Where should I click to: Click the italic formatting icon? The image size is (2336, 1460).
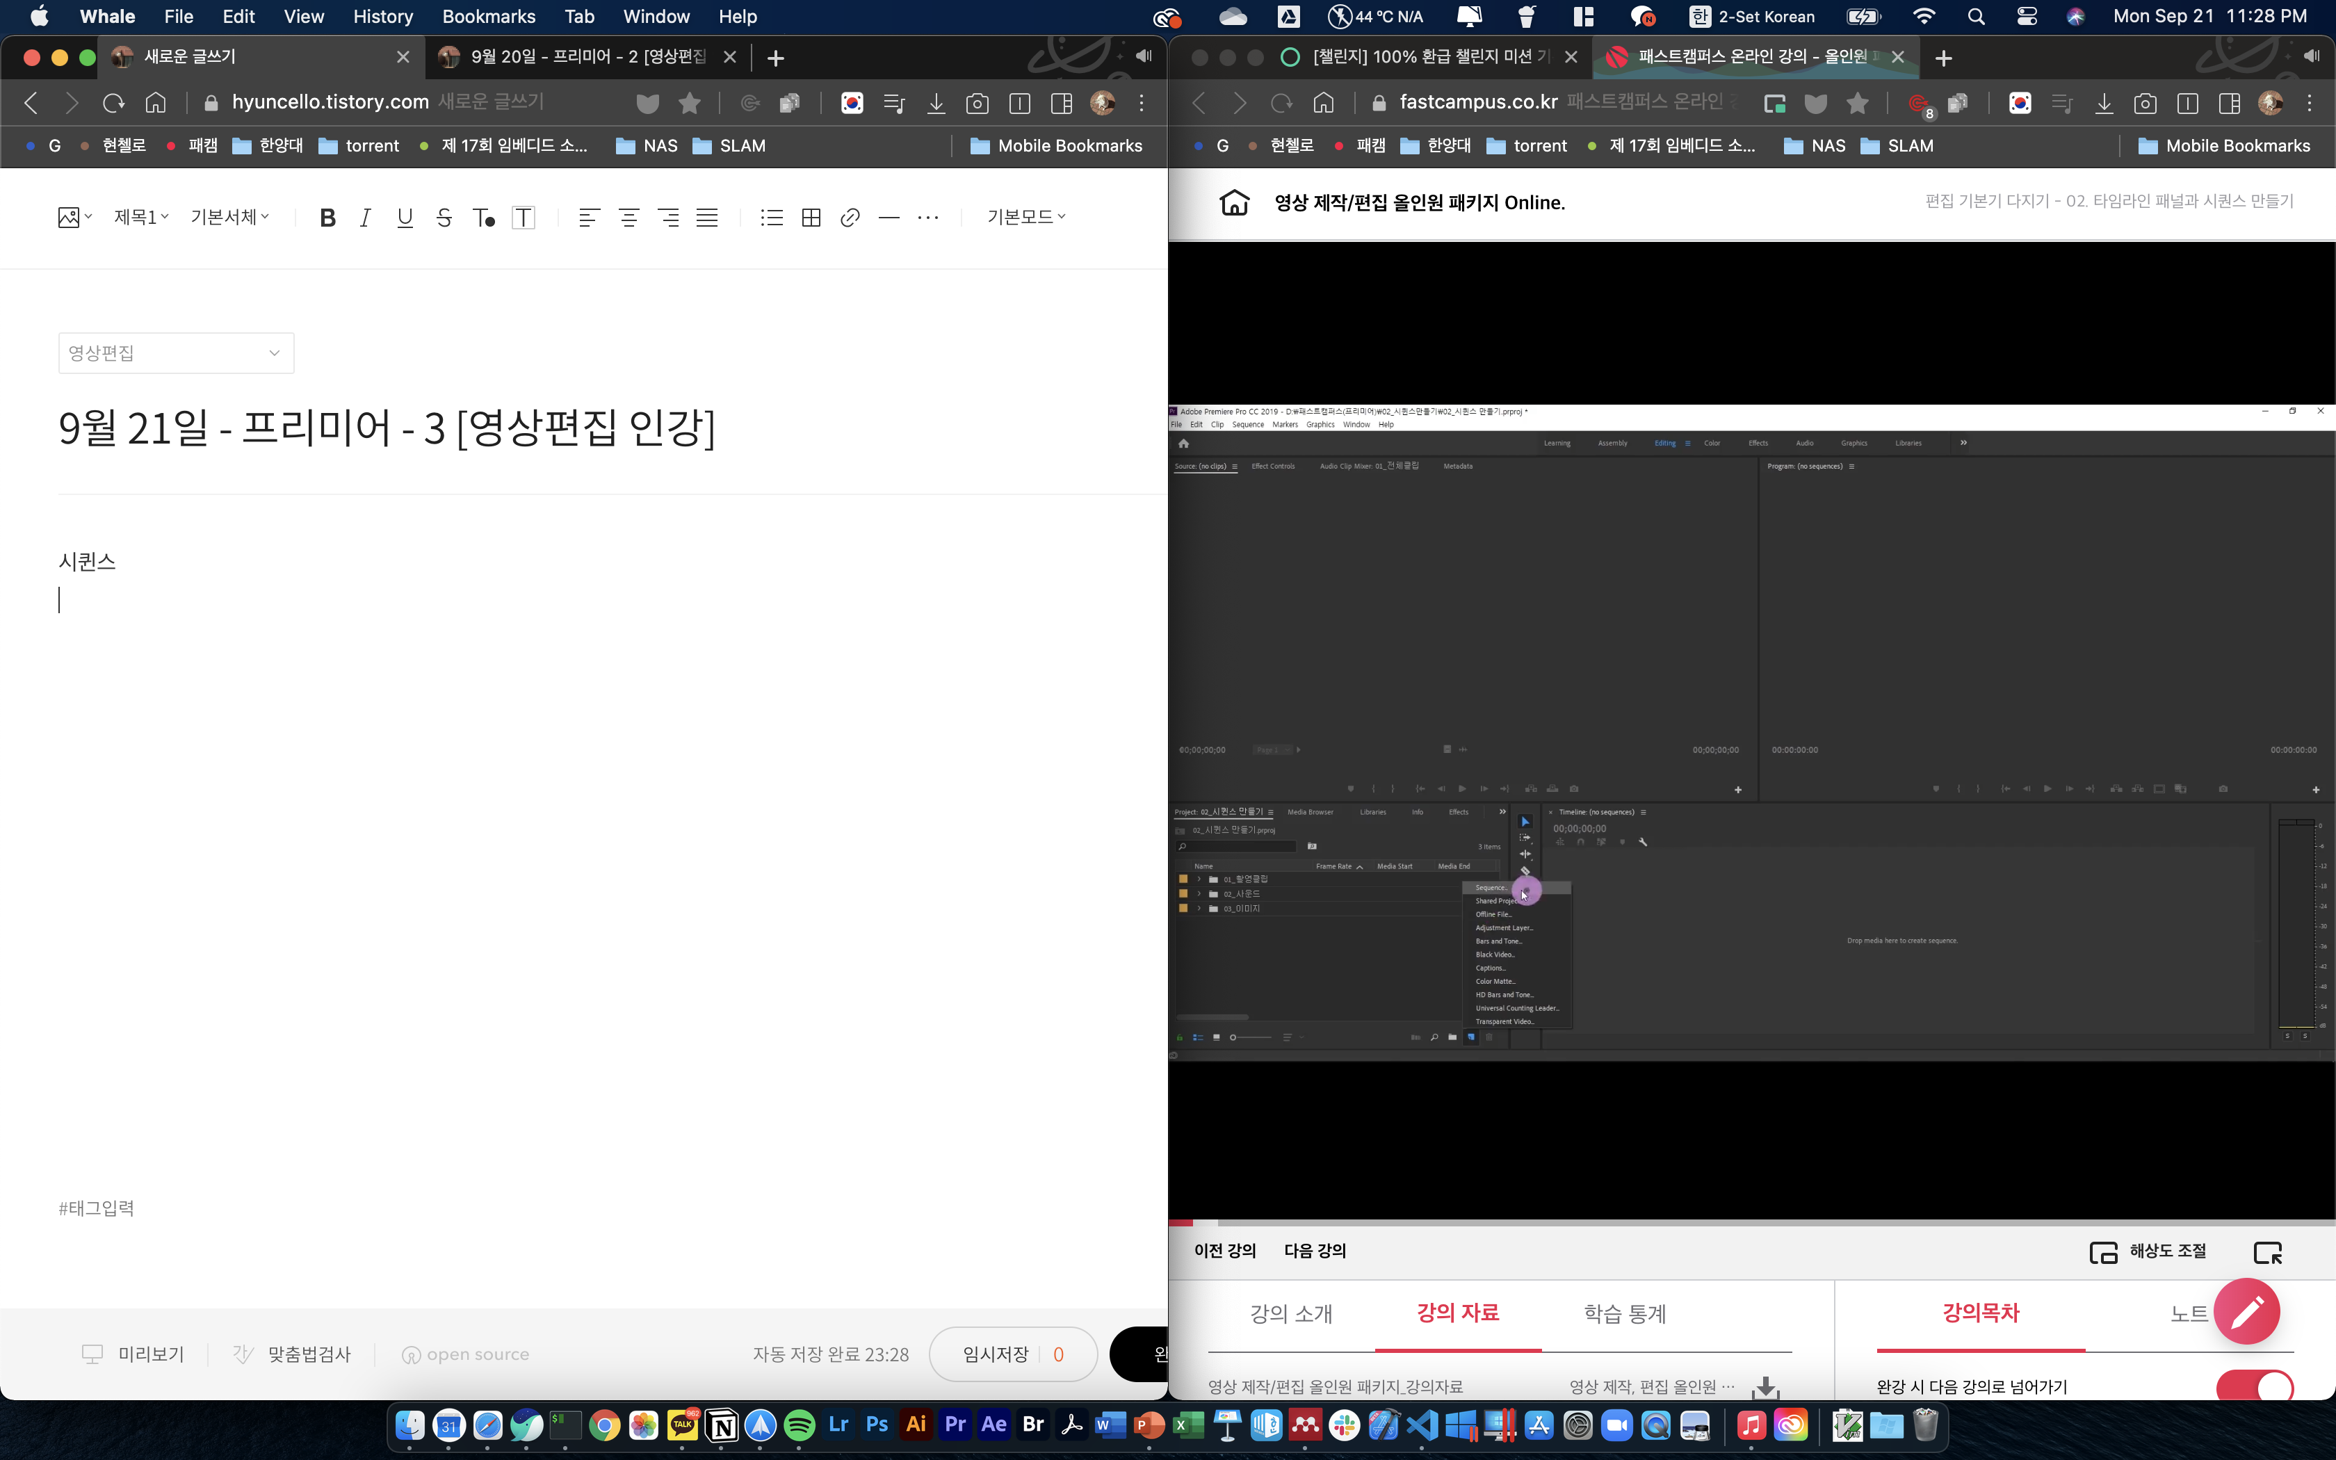point(365,217)
